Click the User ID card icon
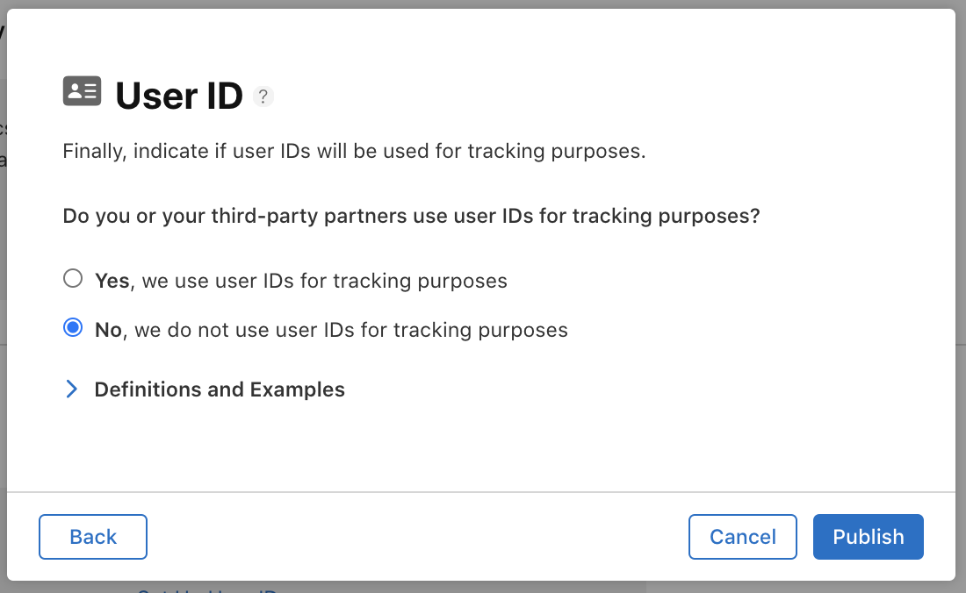 coord(82,91)
